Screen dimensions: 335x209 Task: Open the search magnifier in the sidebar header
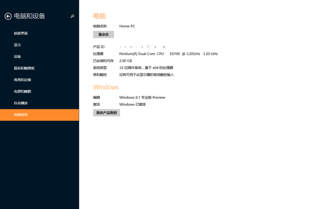pos(73,16)
